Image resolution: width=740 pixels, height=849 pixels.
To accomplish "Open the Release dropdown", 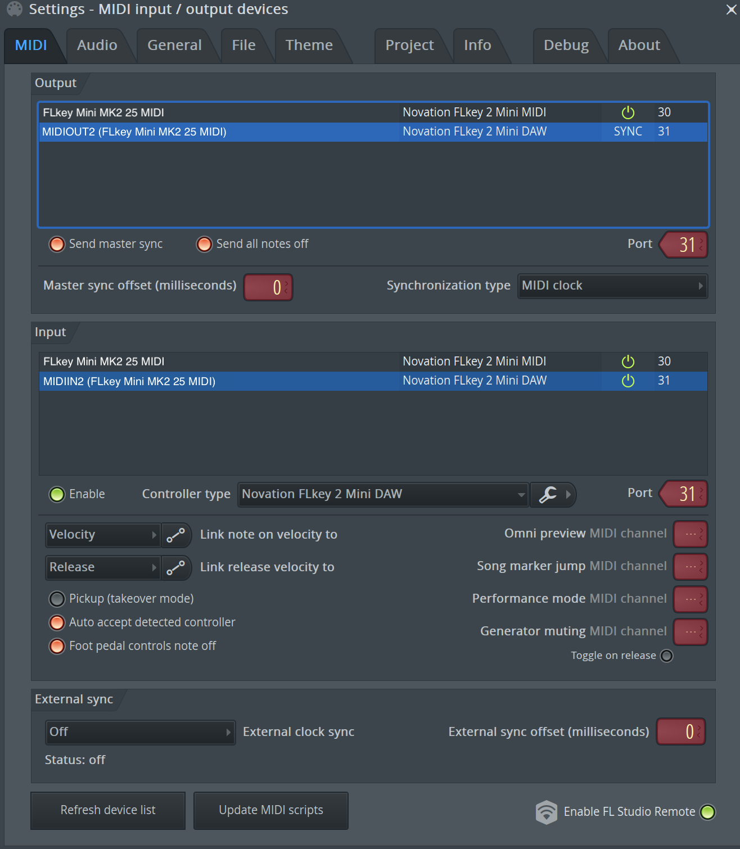I will pyautogui.click(x=103, y=567).
